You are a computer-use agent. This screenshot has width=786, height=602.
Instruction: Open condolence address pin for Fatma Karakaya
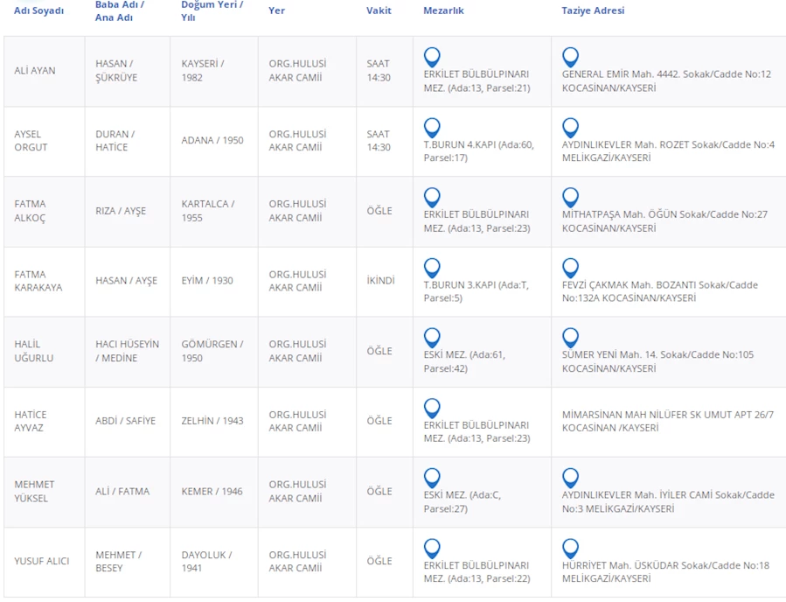pyautogui.click(x=570, y=267)
